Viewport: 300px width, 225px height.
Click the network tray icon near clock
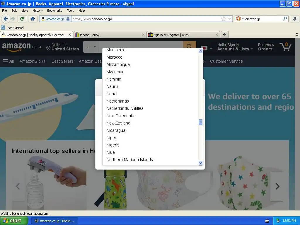278,221
